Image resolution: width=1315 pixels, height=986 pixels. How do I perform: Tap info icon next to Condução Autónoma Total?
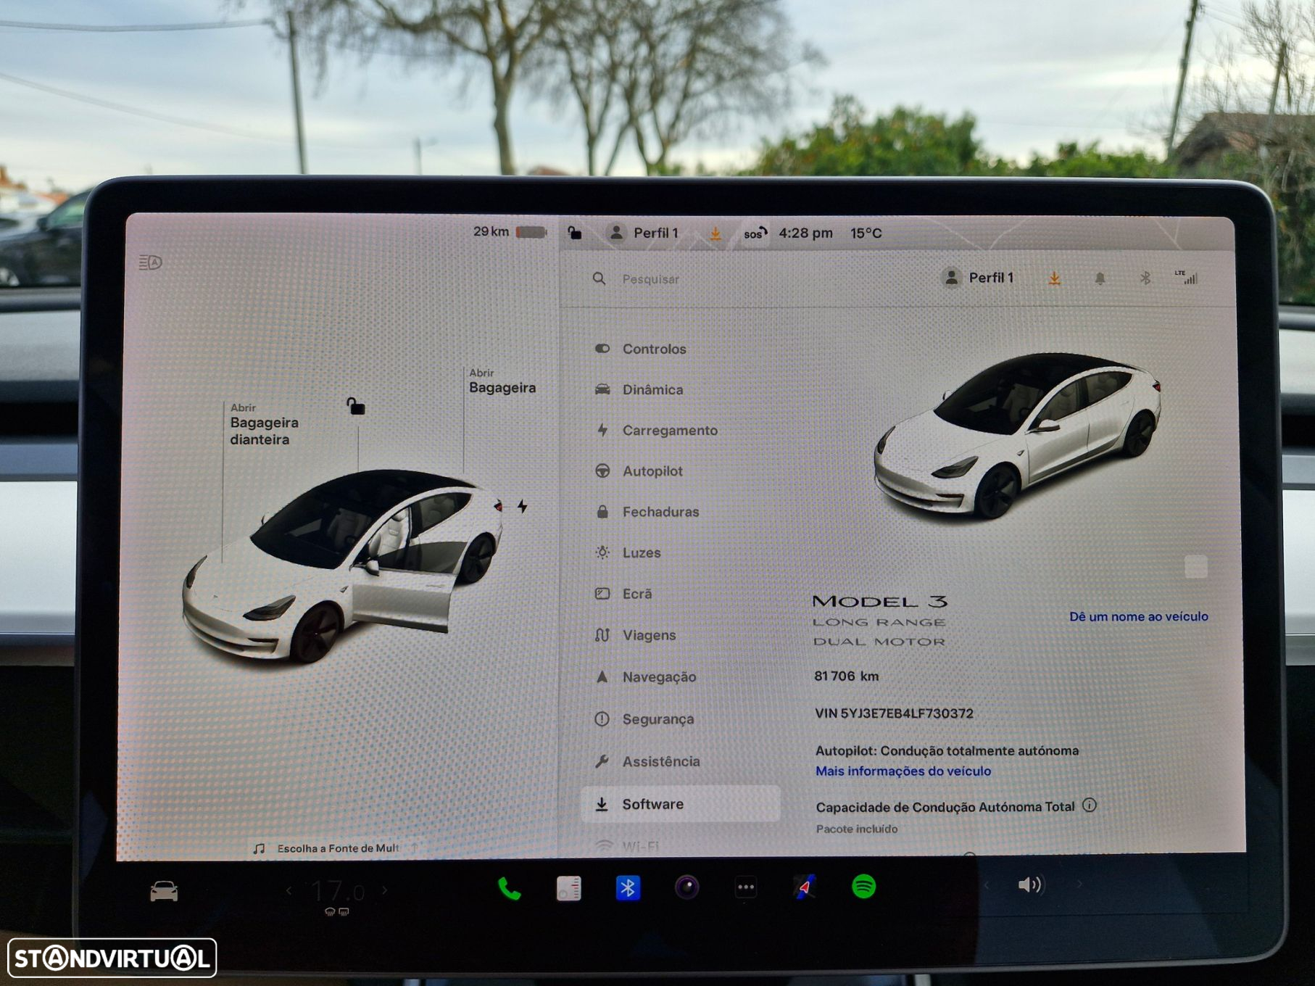click(x=1089, y=805)
